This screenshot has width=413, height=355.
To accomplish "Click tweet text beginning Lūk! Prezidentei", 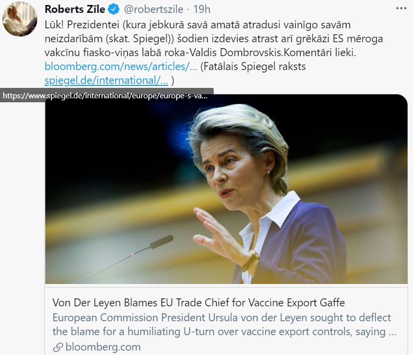I will click(197, 25).
